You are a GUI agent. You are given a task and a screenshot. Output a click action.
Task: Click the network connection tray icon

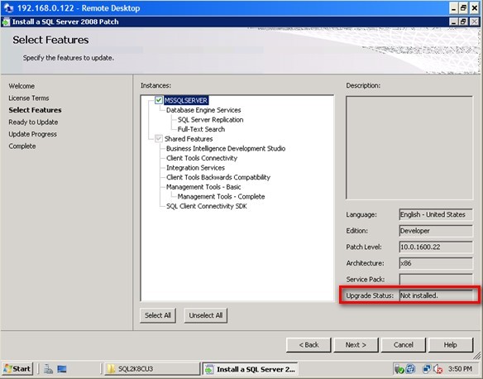(427, 369)
